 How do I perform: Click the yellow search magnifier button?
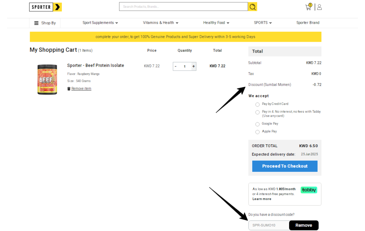(253, 7)
